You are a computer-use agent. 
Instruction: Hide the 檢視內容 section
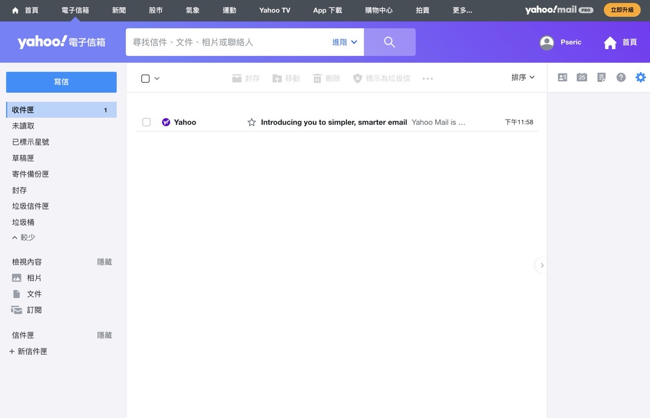click(105, 262)
